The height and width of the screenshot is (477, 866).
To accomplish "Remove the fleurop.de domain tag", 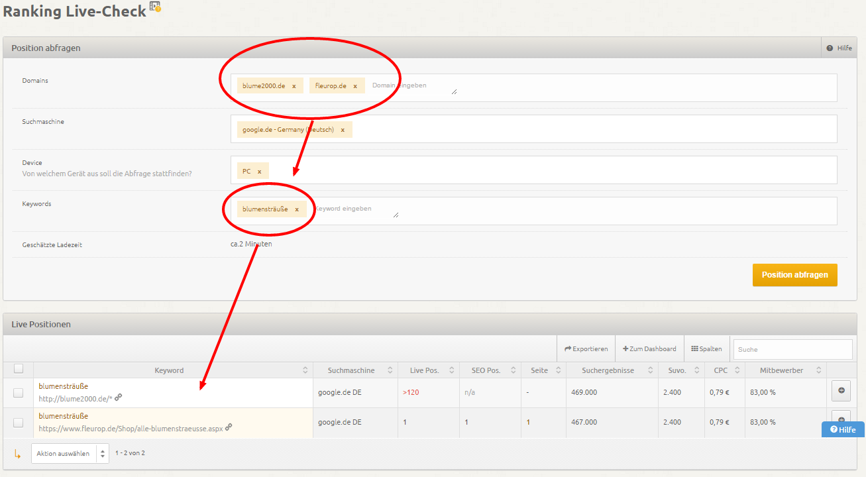I will click(355, 86).
